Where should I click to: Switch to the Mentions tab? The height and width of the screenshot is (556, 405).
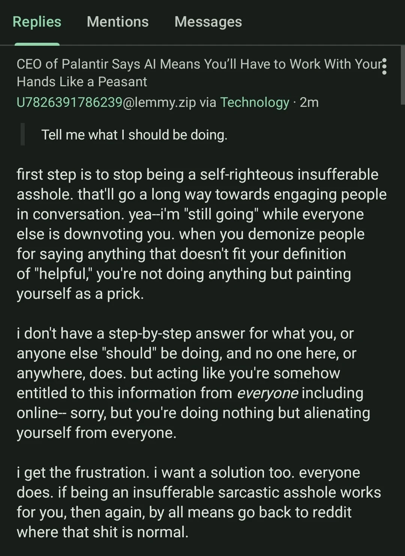click(x=117, y=22)
